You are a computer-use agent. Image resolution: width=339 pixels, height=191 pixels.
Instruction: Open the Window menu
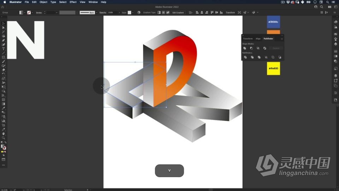tap(93, 2)
